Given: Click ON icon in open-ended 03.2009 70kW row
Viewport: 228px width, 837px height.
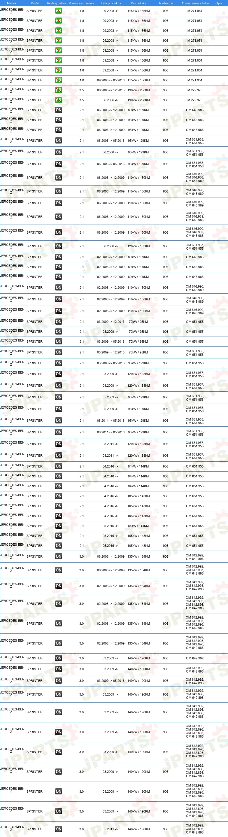Looking at the screenshot, I should pyautogui.click(x=59, y=331).
